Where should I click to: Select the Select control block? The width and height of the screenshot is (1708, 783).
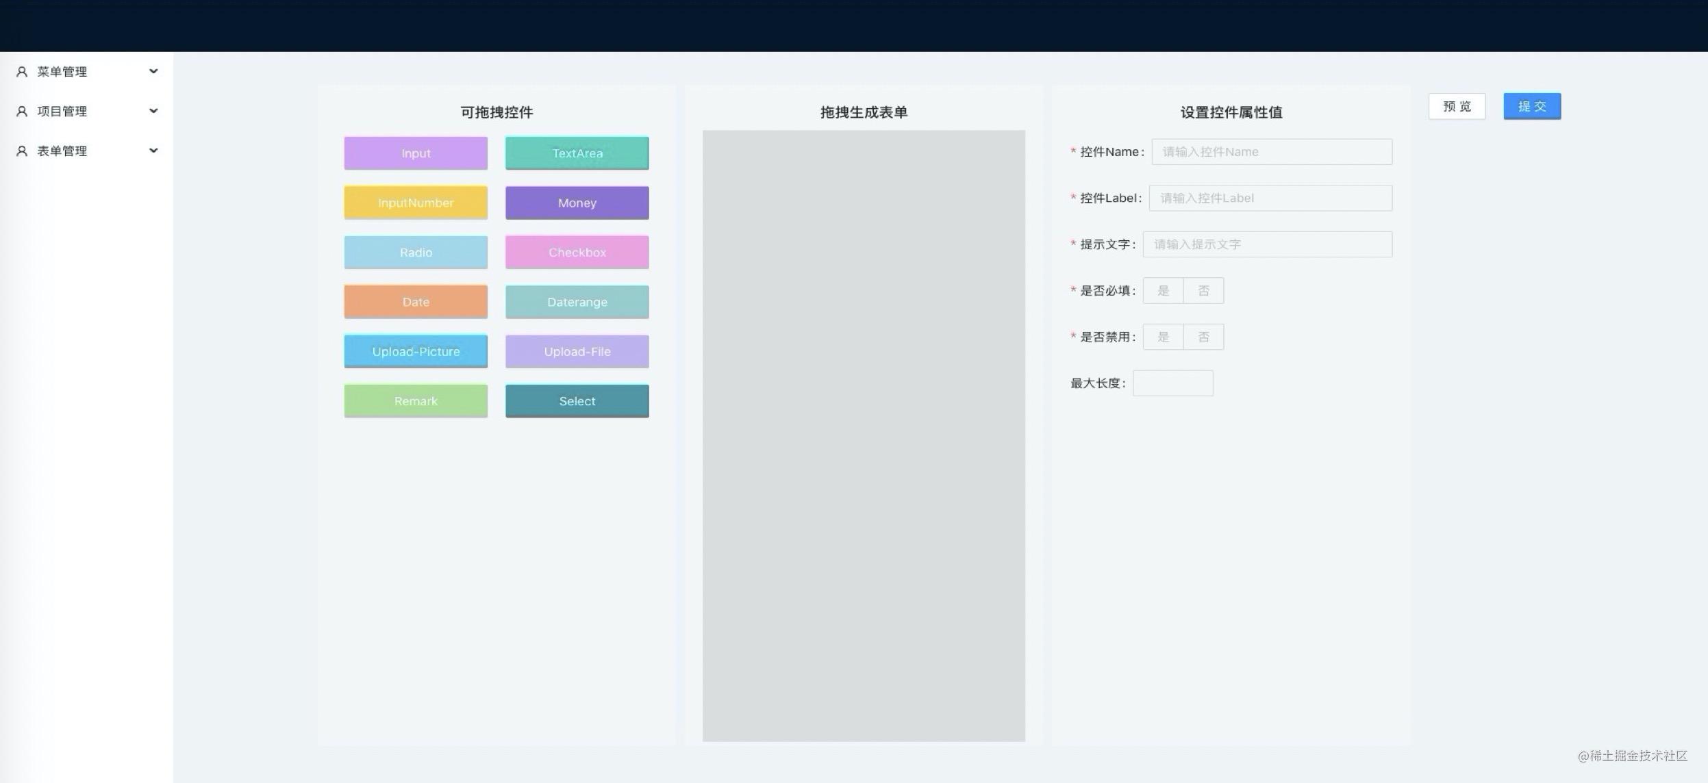click(577, 401)
